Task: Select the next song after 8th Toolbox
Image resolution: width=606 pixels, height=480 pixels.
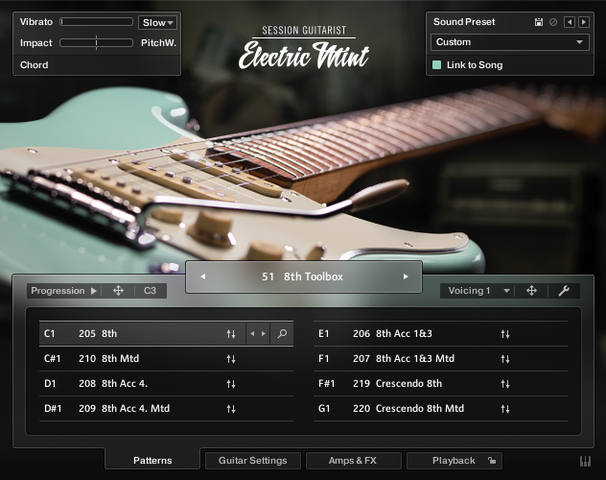Action: (406, 276)
